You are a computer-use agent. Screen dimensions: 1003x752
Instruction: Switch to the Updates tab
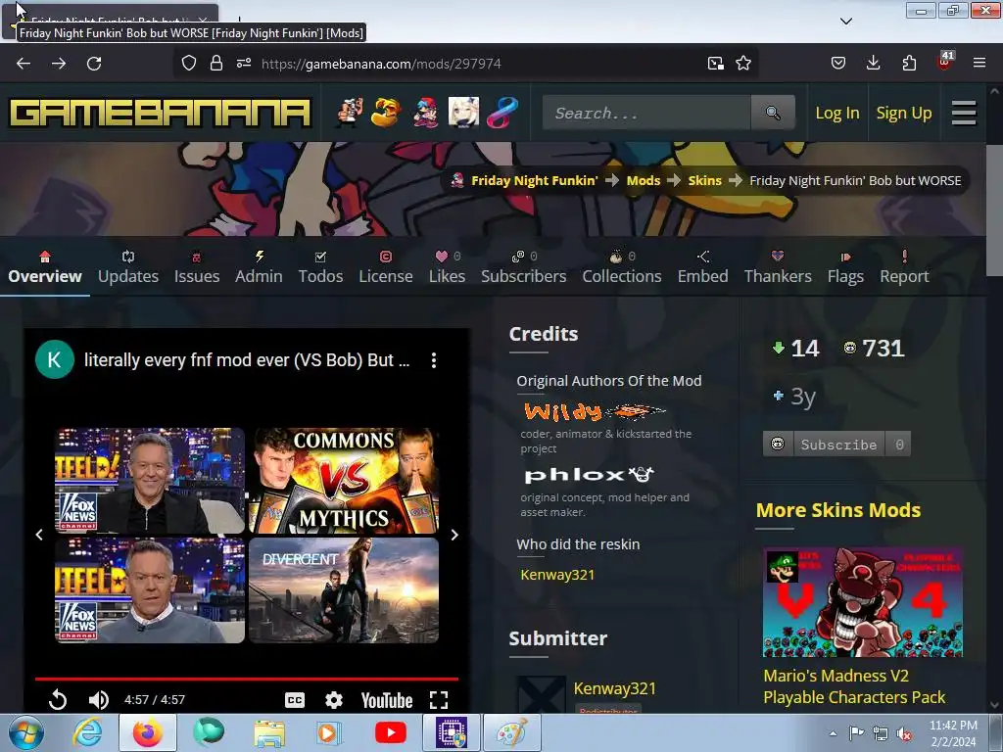128,267
